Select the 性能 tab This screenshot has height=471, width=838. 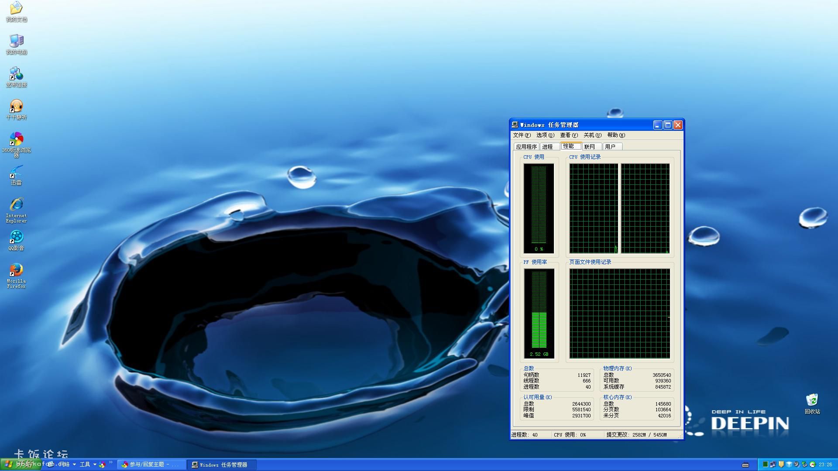pos(570,146)
